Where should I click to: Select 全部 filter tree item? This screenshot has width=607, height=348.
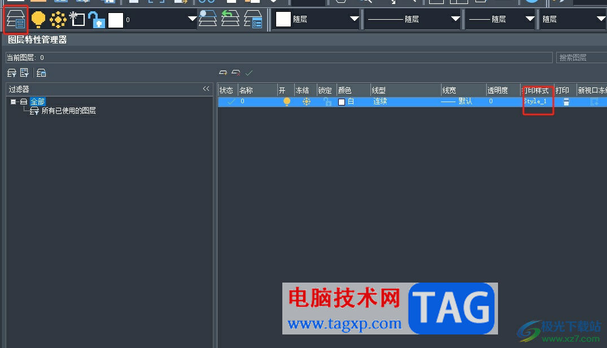38,102
